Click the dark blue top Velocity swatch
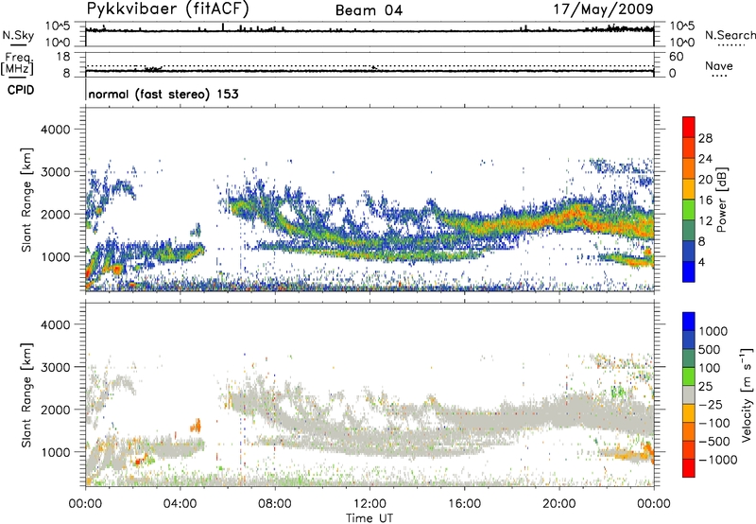 (689, 322)
